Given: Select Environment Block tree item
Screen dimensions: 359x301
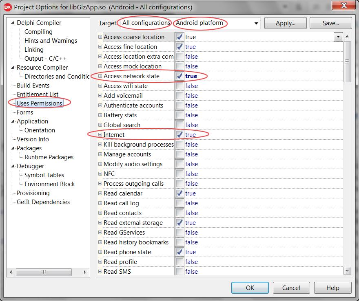Looking at the screenshot, I should pos(50,184).
